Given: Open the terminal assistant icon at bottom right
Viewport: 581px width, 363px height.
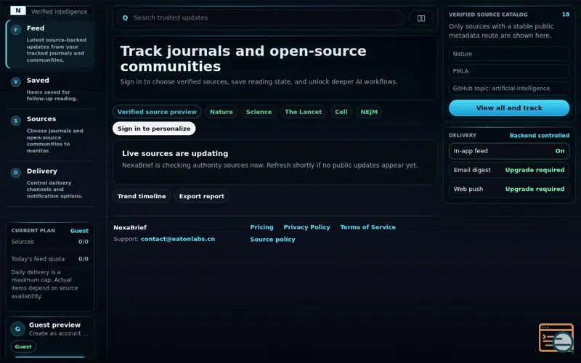Looking at the screenshot, I should point(556,338).
